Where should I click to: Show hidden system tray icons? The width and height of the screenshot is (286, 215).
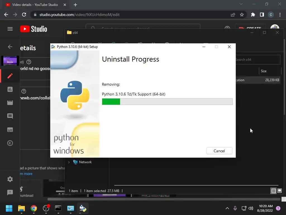click(227, 208)
